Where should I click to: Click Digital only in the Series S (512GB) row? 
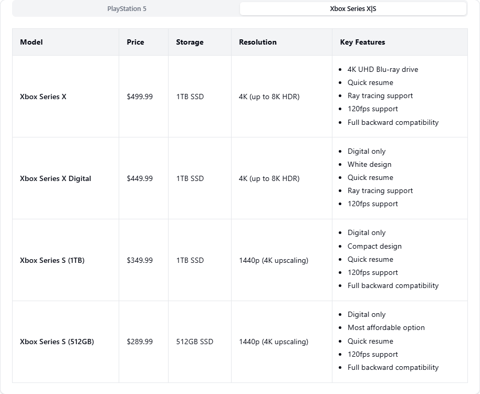click(x=367, y=314)
